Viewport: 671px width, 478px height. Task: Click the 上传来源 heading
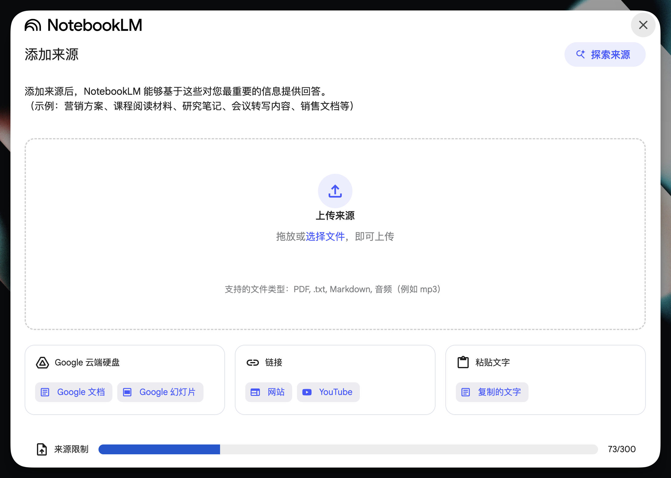[x=335, y=216]
